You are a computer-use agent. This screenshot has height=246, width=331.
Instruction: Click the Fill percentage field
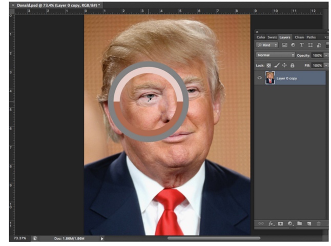click(317, 66)
